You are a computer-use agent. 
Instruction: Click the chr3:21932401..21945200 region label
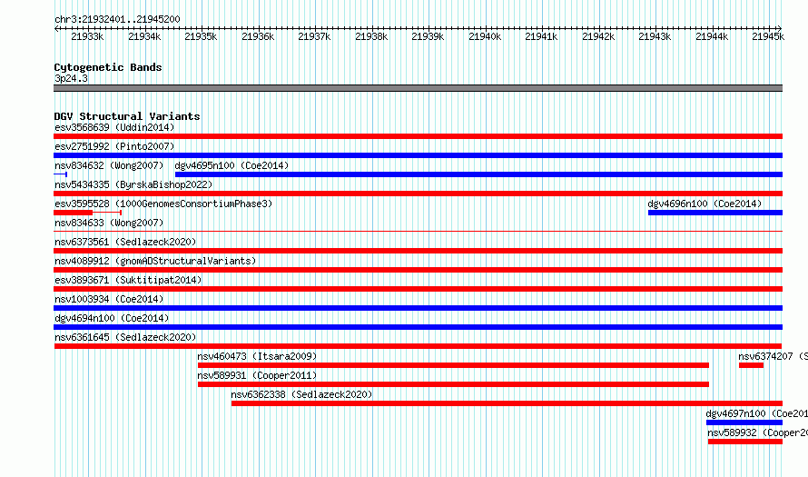pyautogui.click(x=117, y=19)
